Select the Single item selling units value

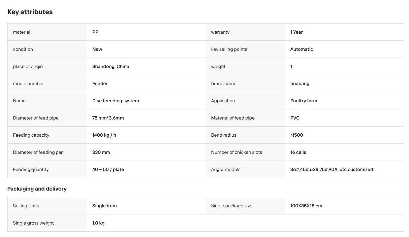point(104,206)
